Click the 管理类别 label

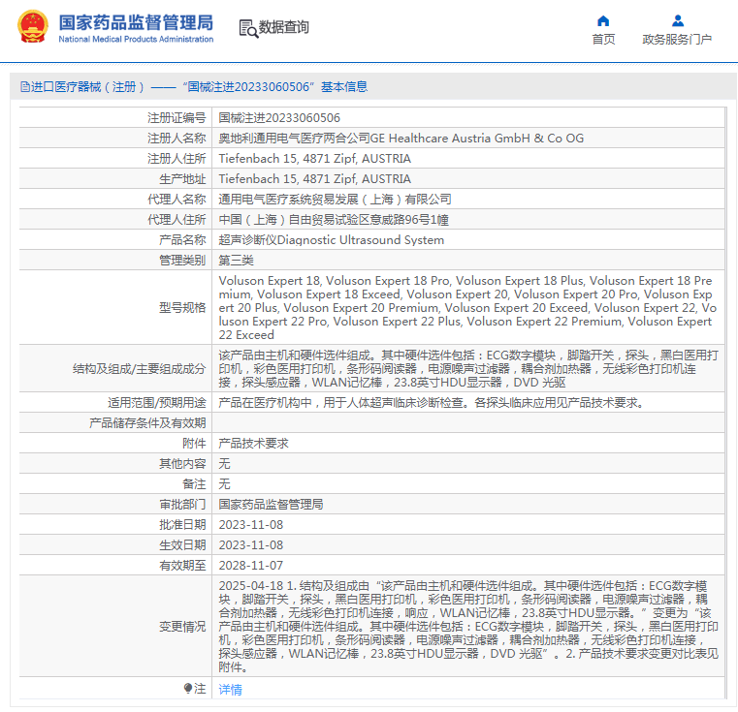[x=182, y=260]
